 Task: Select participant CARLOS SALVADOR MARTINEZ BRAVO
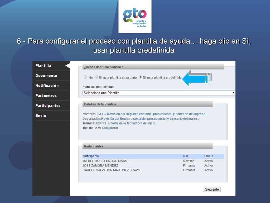pyautogui.click(x=111, y=170)
